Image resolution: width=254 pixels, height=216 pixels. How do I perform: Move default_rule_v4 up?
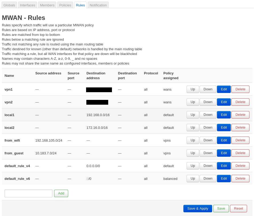click(193, 166)
